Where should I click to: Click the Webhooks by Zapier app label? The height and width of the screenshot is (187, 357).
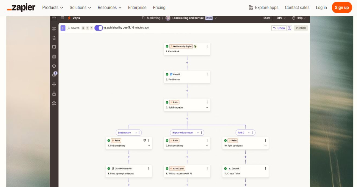click(x=181, y=46)
